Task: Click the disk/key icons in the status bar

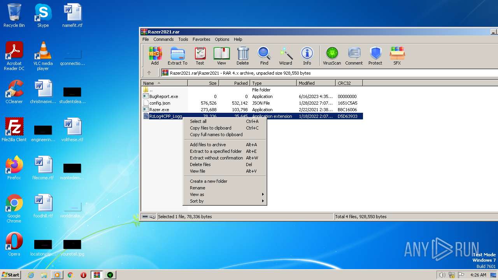Action: click(149, 217)
